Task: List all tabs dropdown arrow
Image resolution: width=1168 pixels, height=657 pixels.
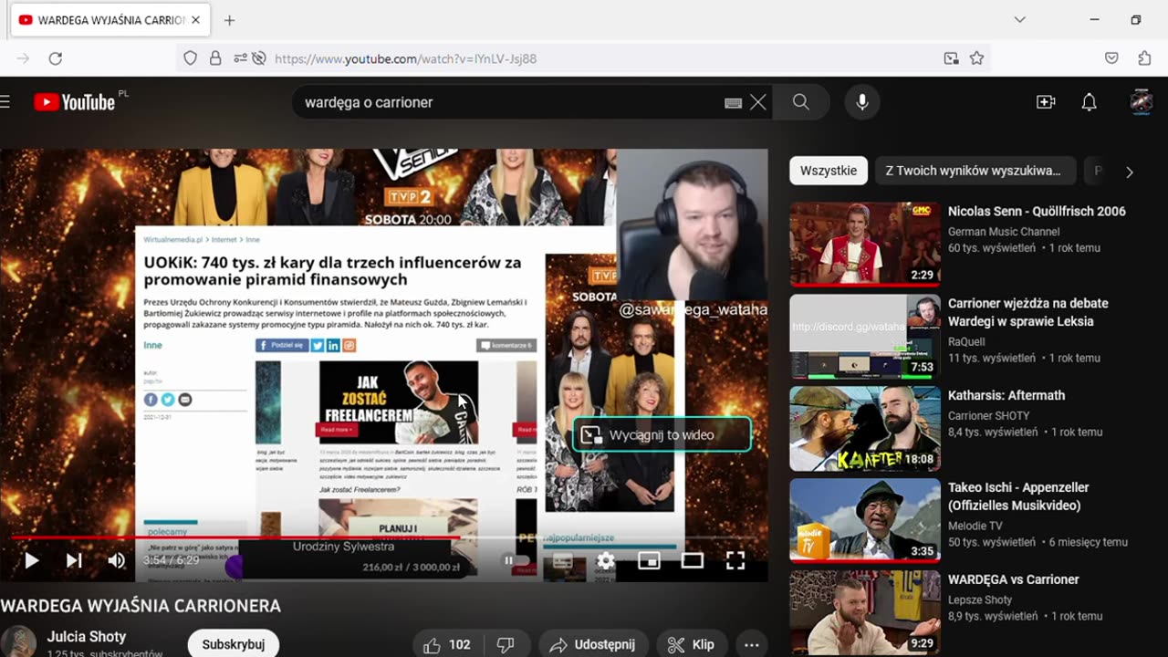Action: click(x=1019, y=20)
